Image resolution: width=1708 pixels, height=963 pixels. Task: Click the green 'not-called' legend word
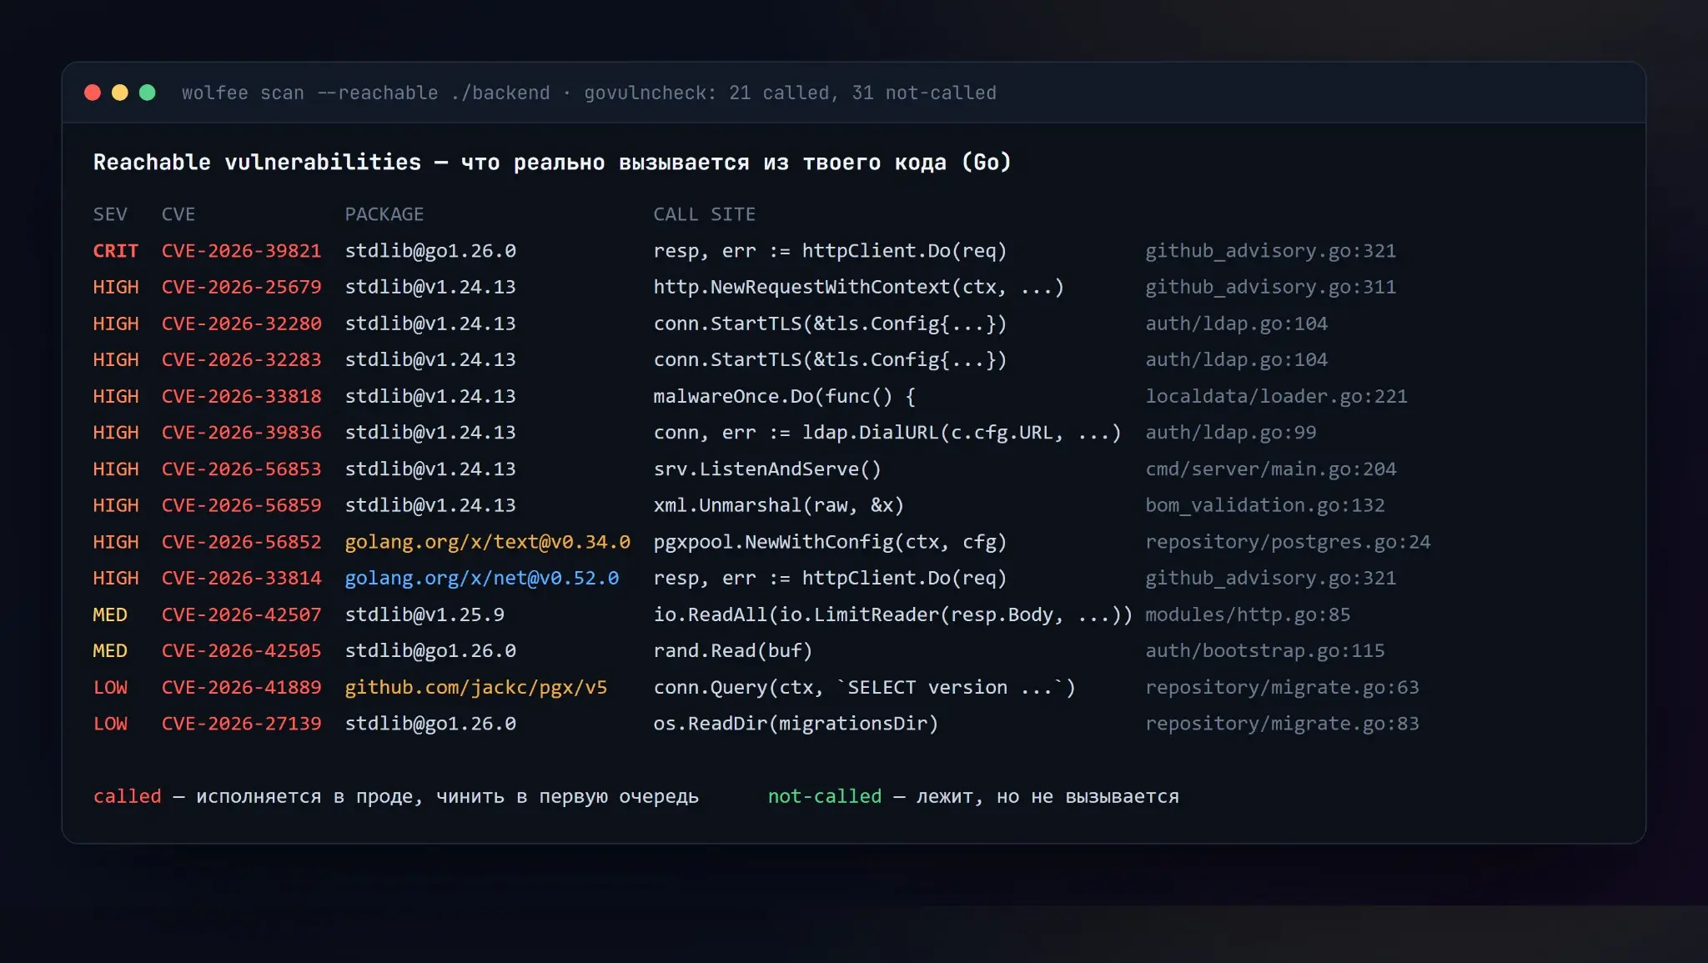click(x=824, y=796)
